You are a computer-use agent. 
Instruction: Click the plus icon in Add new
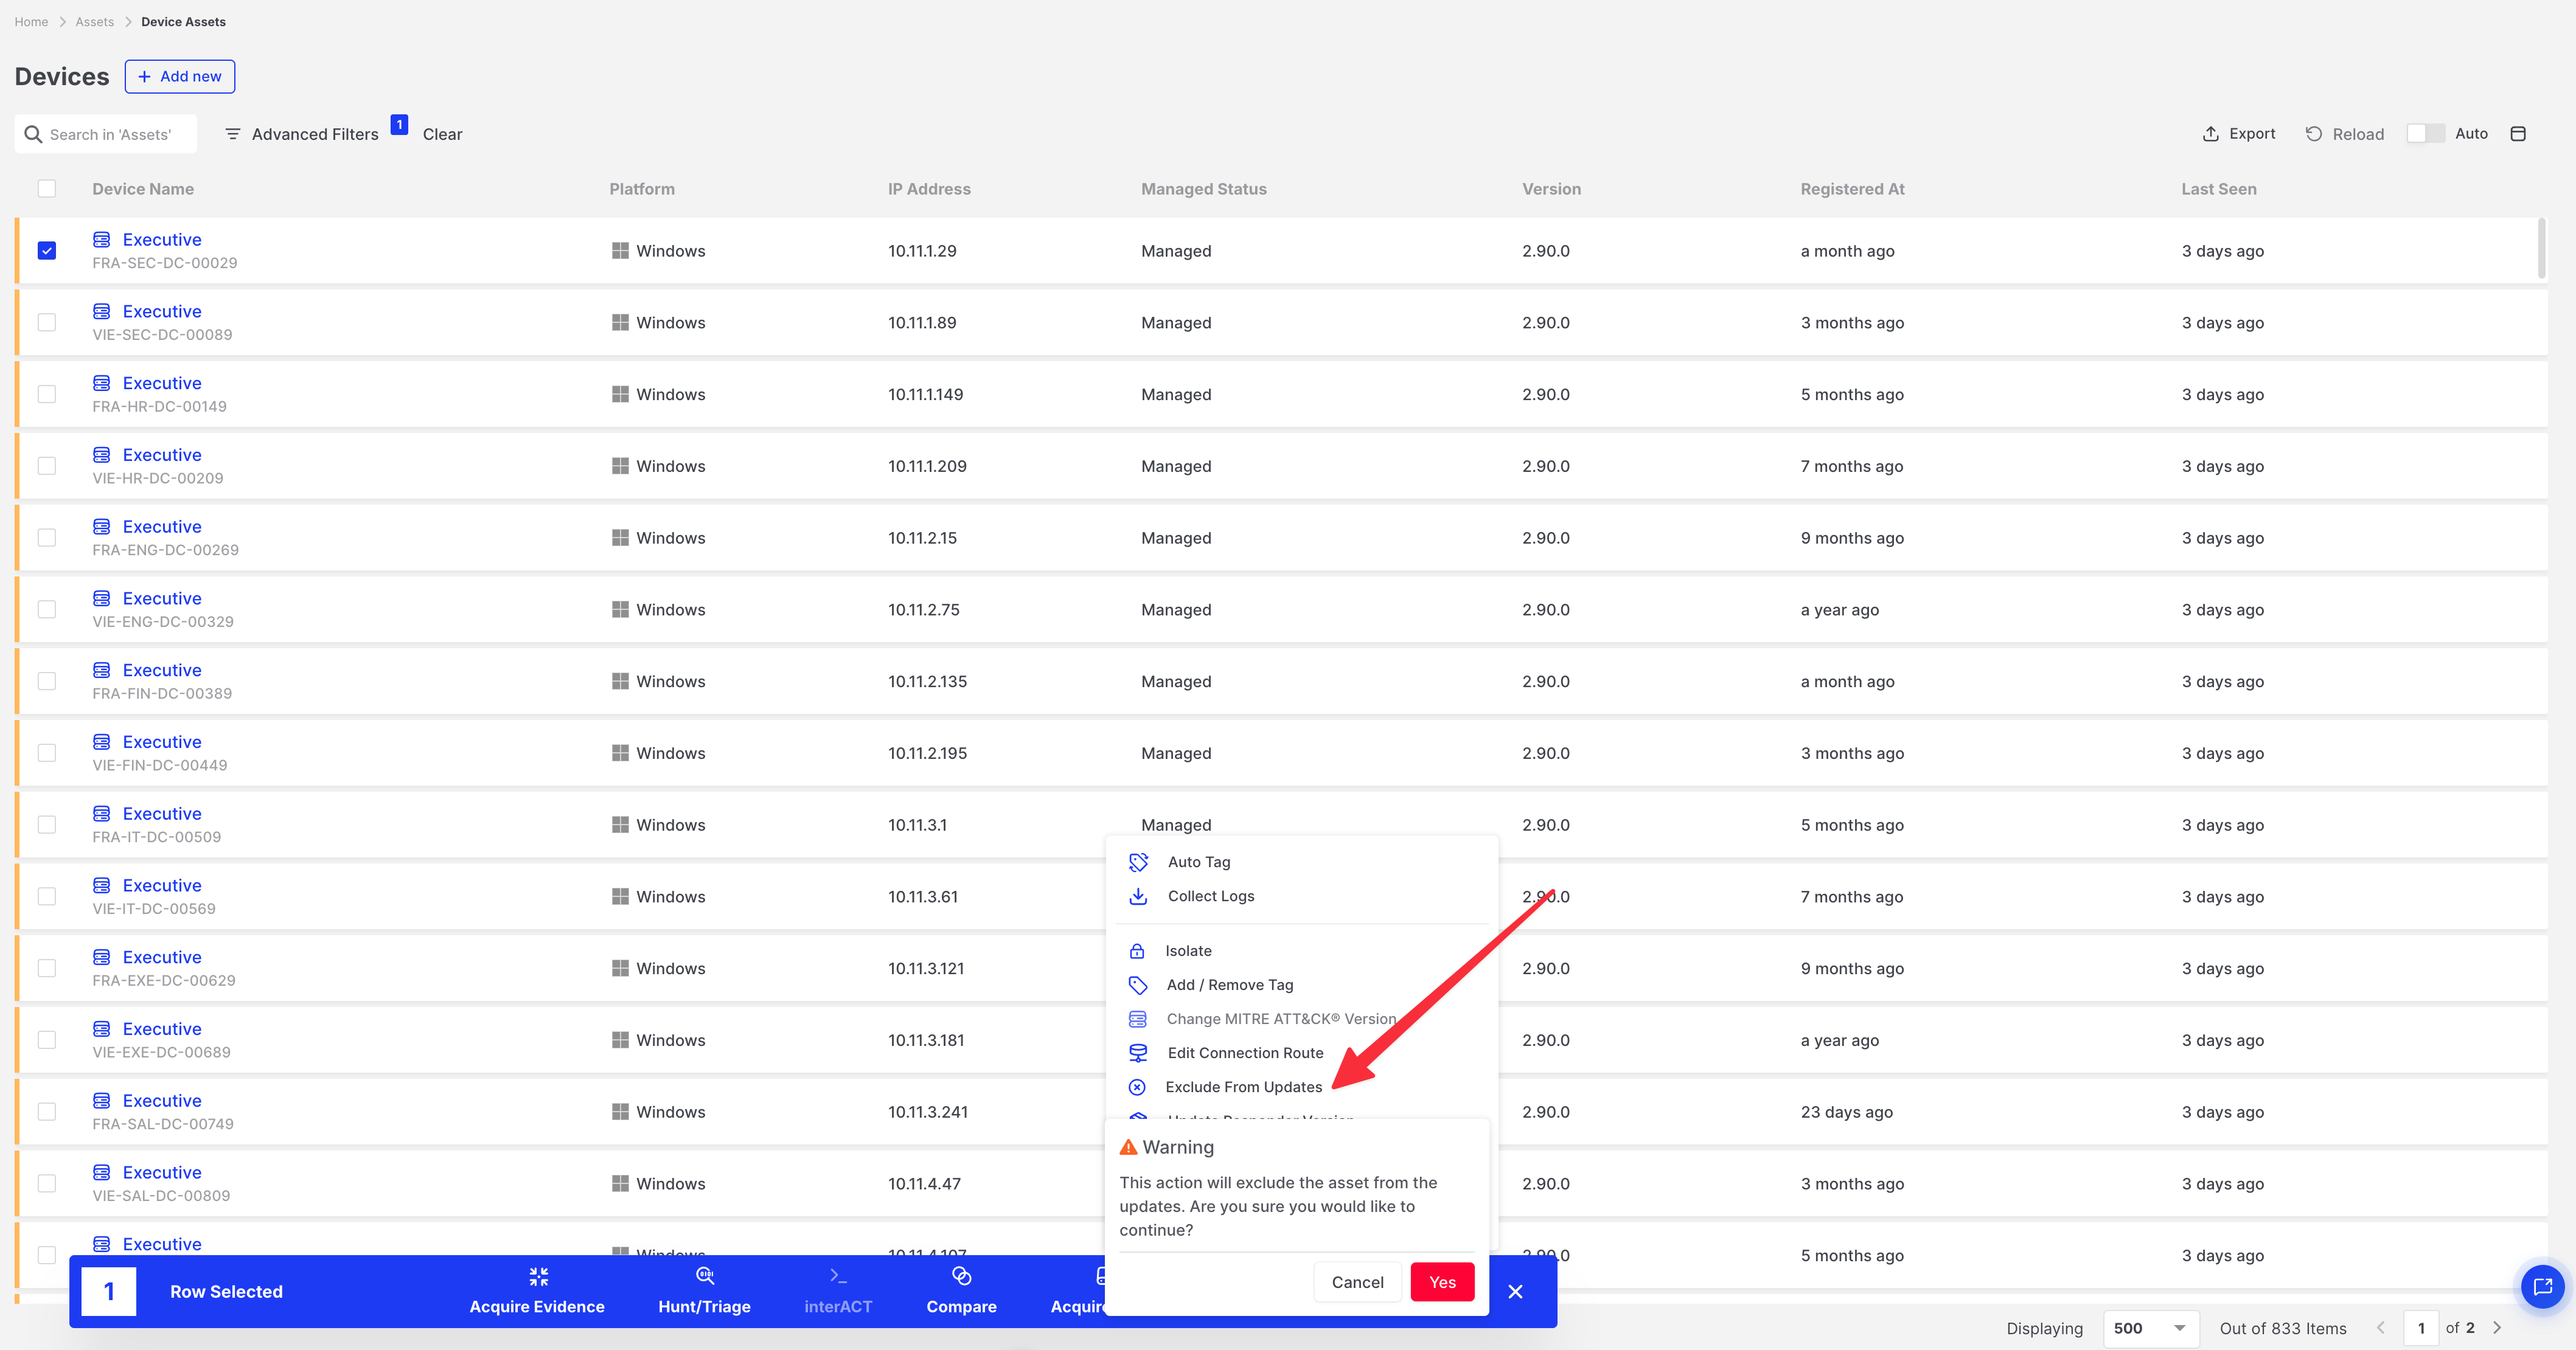click(x=144, y=77)
